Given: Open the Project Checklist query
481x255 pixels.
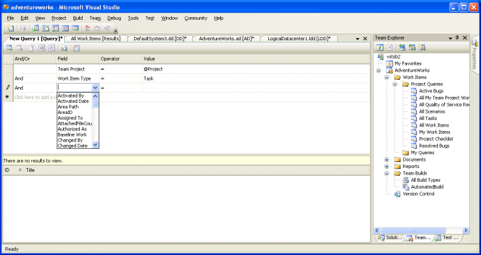Looking at the screenshot, I should 436,139.
